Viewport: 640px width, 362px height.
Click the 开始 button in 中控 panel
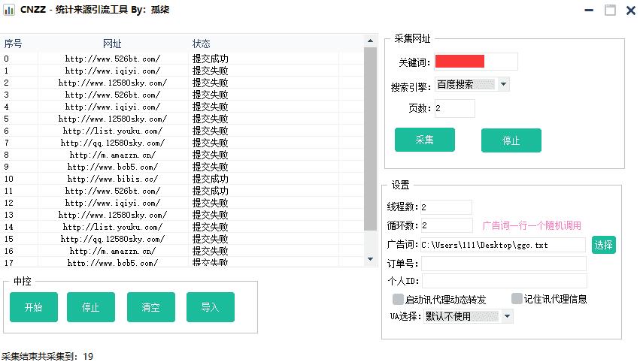coord(34,307)
